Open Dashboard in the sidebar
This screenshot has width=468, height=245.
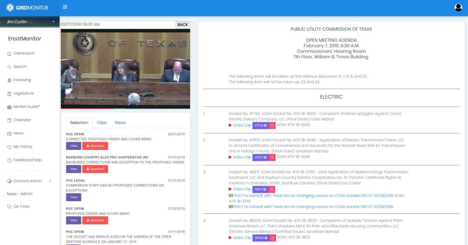click(x=24, y=53)
